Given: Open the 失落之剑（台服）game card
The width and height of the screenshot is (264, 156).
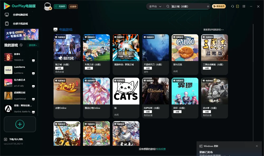Looking at the screenshot, I should [x=96, y=55].
